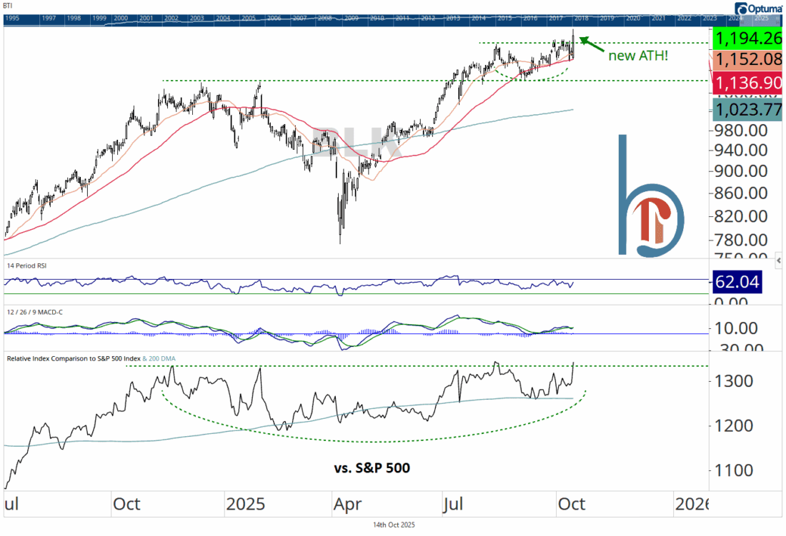Open the '14 Period RSI' indicator label
This screenshot has height=536, width=786.
coord(26,265)
